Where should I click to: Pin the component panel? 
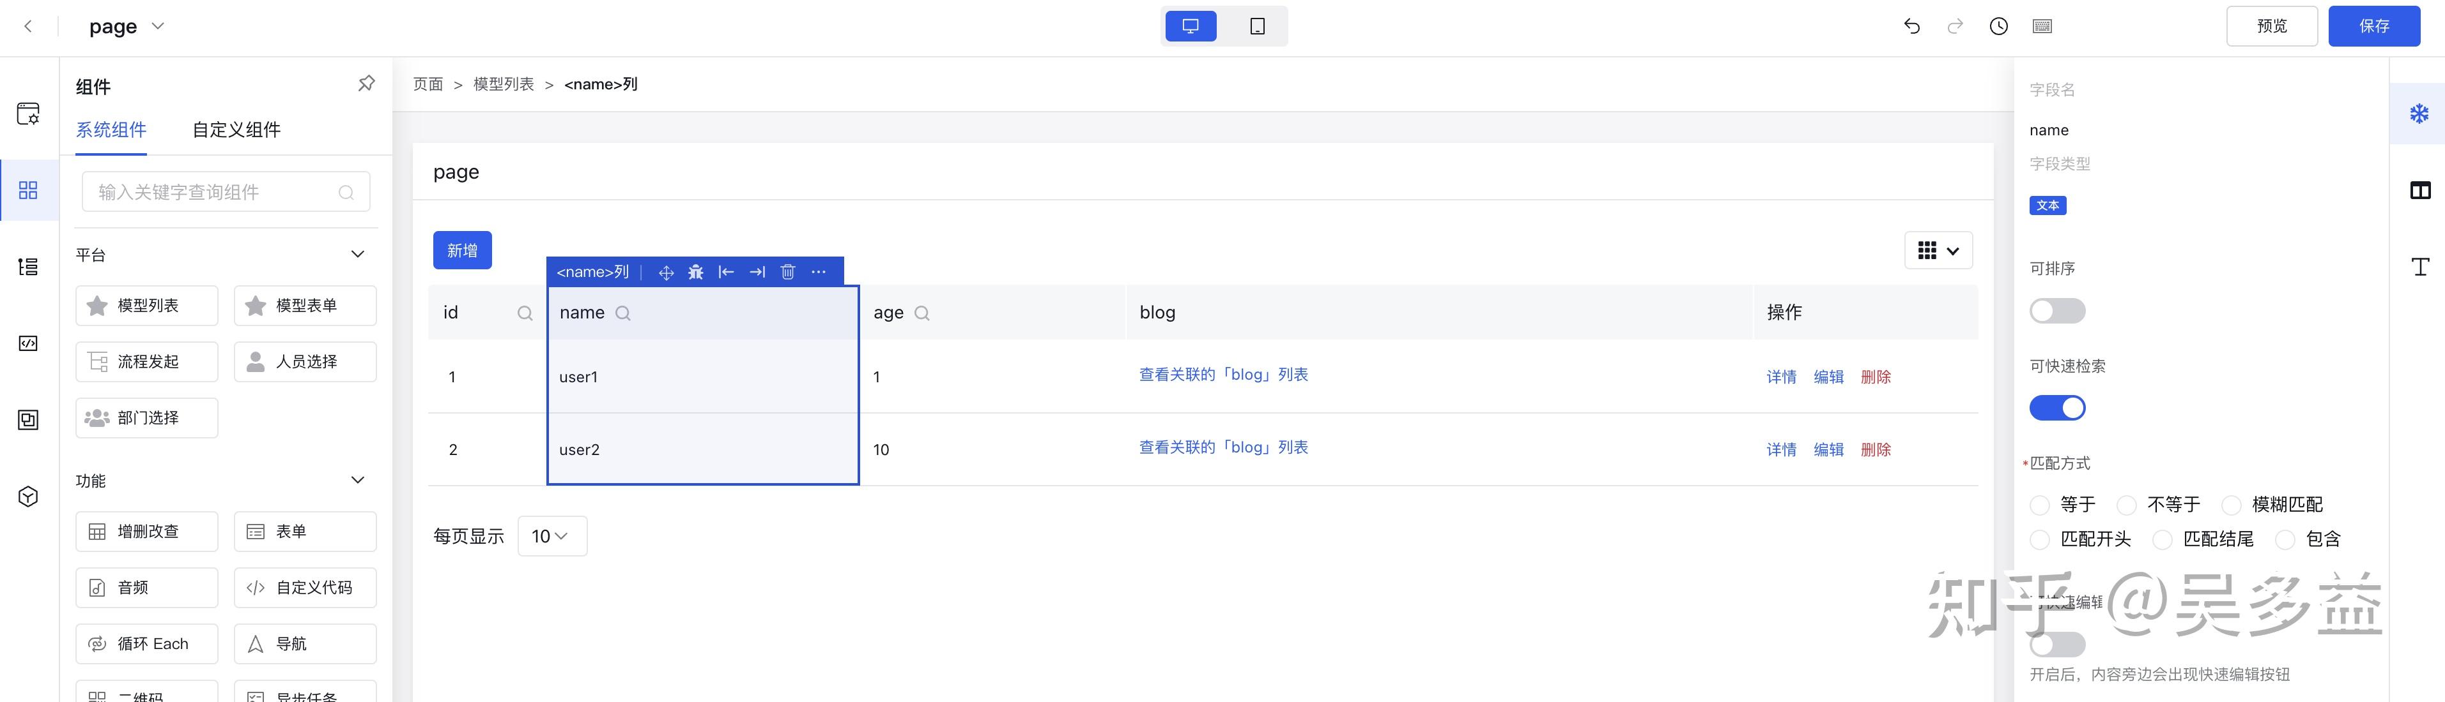366,84
